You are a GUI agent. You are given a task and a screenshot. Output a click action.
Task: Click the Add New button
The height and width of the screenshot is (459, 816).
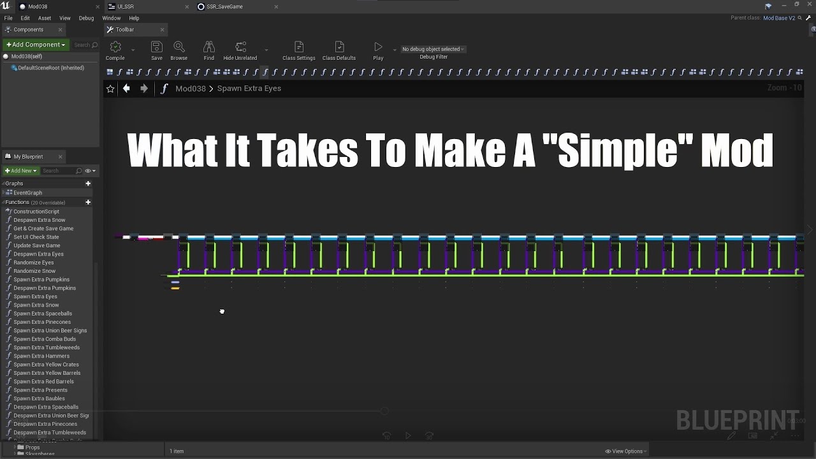tap(21, 170)
